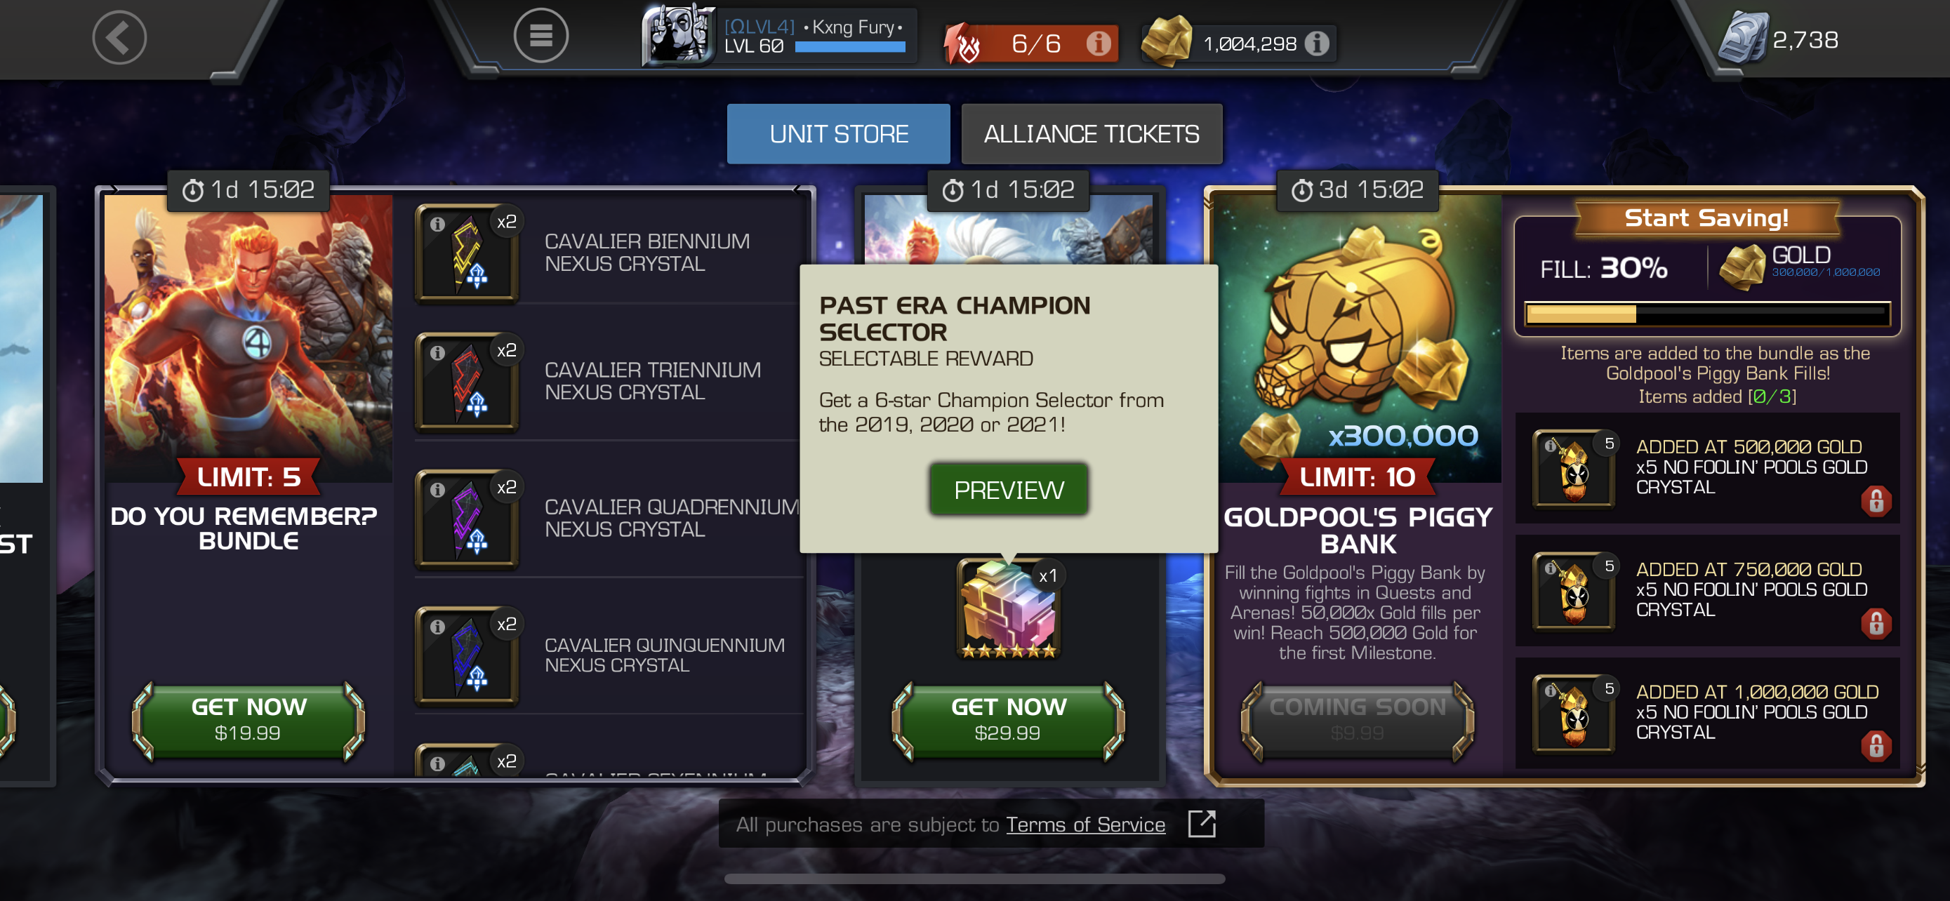
Task: Tap Cavalier Quinquennium Nexus Crystal icon
Action: point(467,655)
